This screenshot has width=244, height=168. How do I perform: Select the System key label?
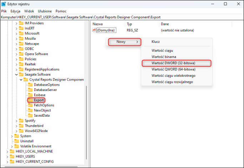[26, 136]
